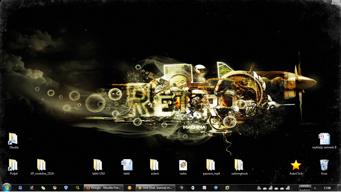
Task: Open the OneNote taskbar icon
Action: click(x=204, y=188)
